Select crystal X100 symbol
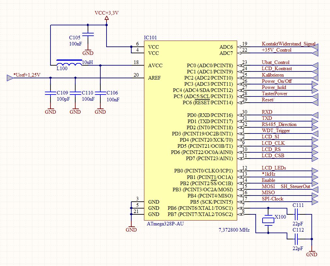This screenshot has width=330, height=266. [268, 220]
